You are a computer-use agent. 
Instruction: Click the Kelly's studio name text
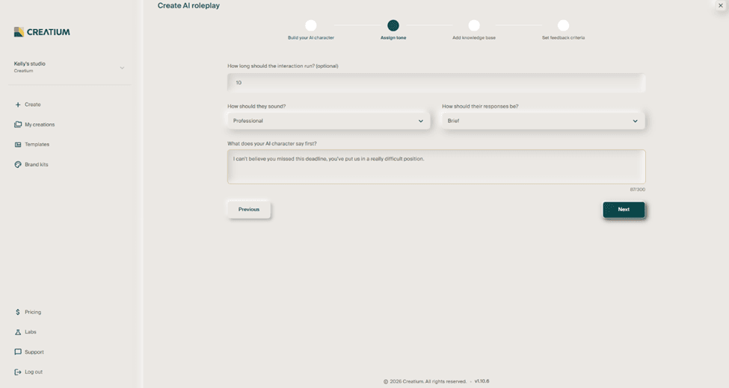(x=29, y=63)
